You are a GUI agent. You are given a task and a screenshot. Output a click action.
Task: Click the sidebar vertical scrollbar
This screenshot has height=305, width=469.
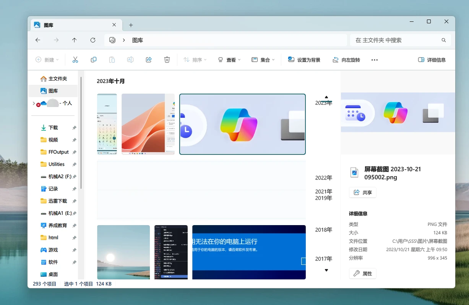pyautogui.click(x=81, y=133)
